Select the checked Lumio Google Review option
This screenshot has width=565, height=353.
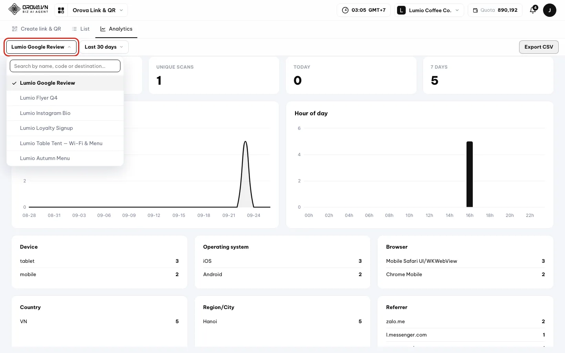pos(65,83)
